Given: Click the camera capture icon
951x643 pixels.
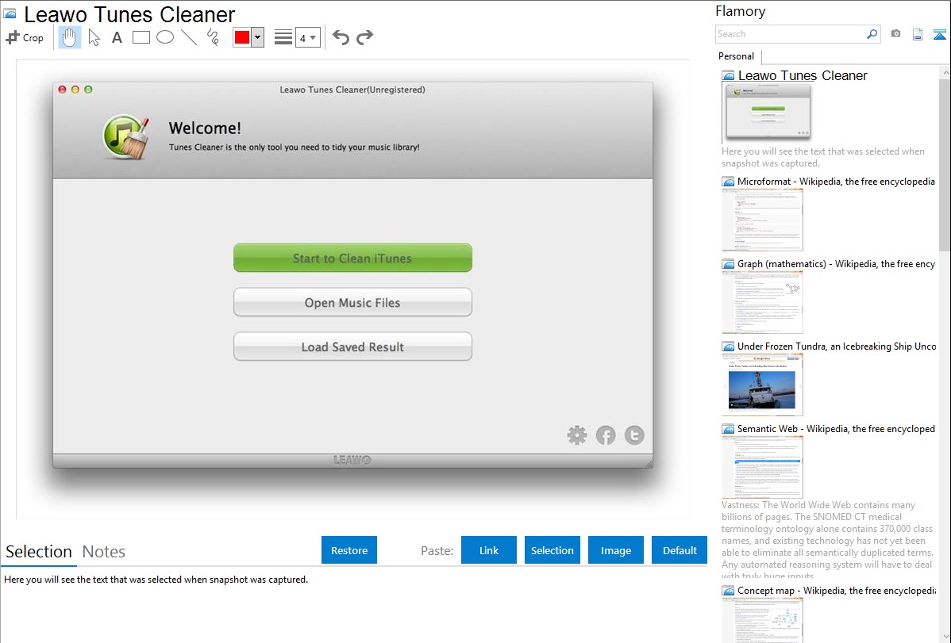Looking at the screenshot, I should coord(895,34).
